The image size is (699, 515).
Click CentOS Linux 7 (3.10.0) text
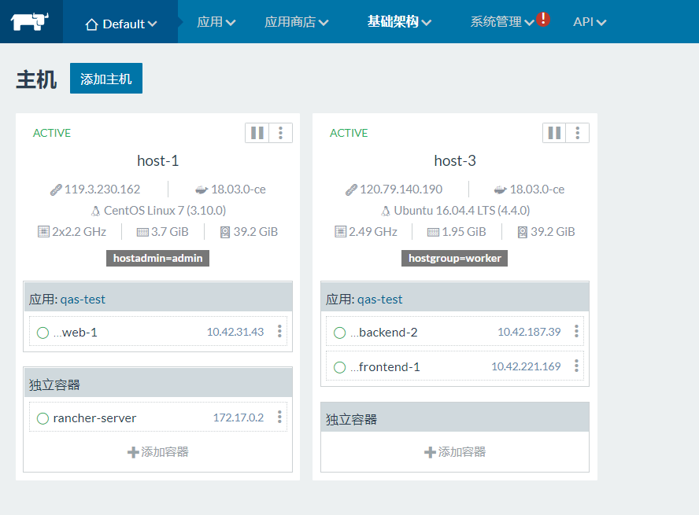(x=165, y=211)
